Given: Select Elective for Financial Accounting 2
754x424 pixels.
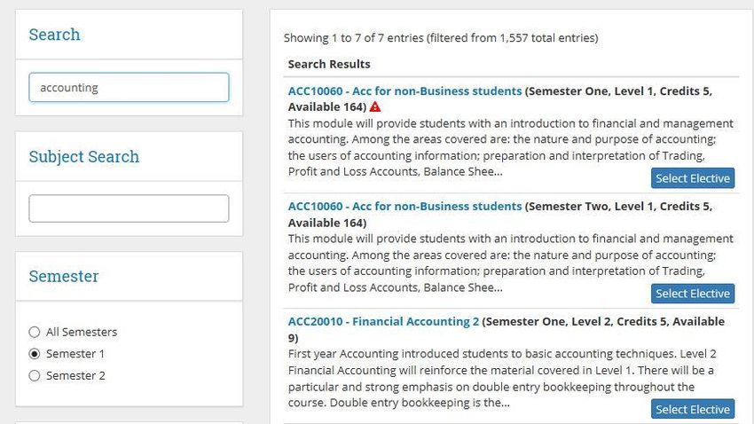Looking at the screenshot, I should point(693,409).
